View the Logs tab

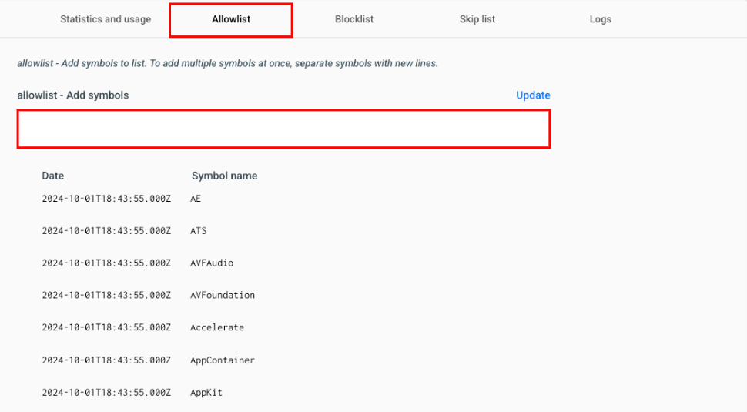coord(600,19)
